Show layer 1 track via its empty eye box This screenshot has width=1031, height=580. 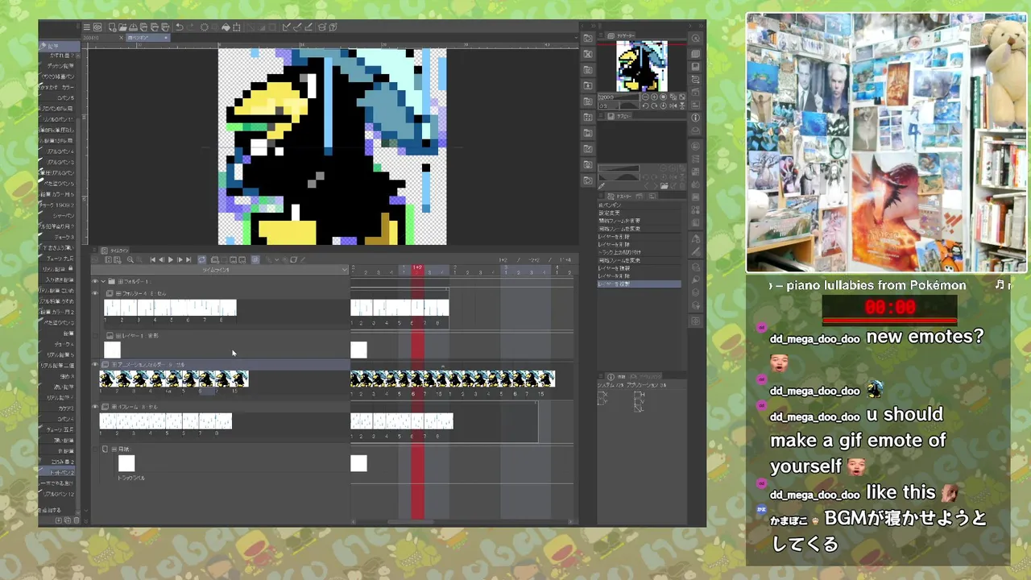(95, 336)
